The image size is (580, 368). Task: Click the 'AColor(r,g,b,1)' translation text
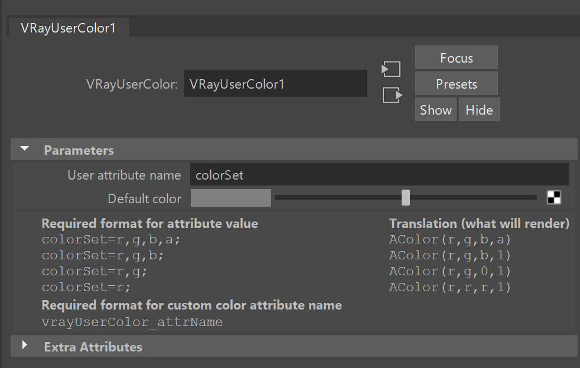(x=450, y=256)
